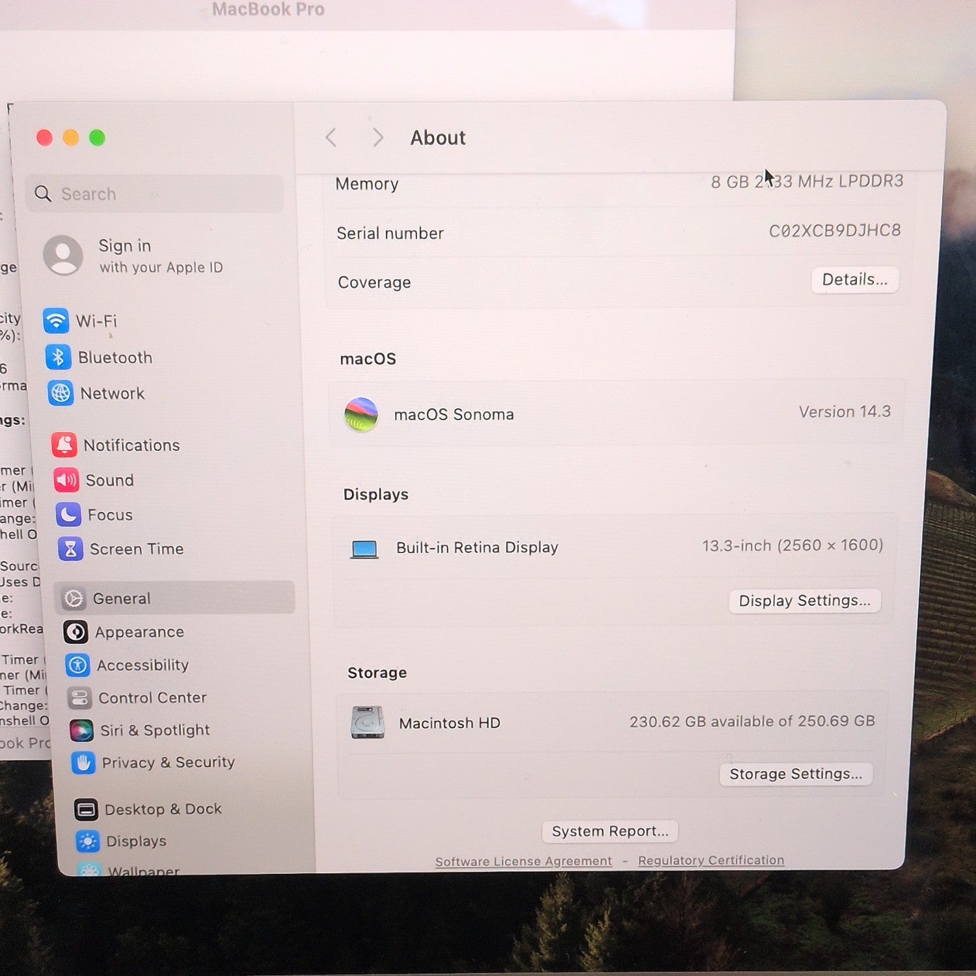Click the serial number C02XCB9DJHC8
The height and width of the screenshot is (976, 976).
(x=835, y=230)
